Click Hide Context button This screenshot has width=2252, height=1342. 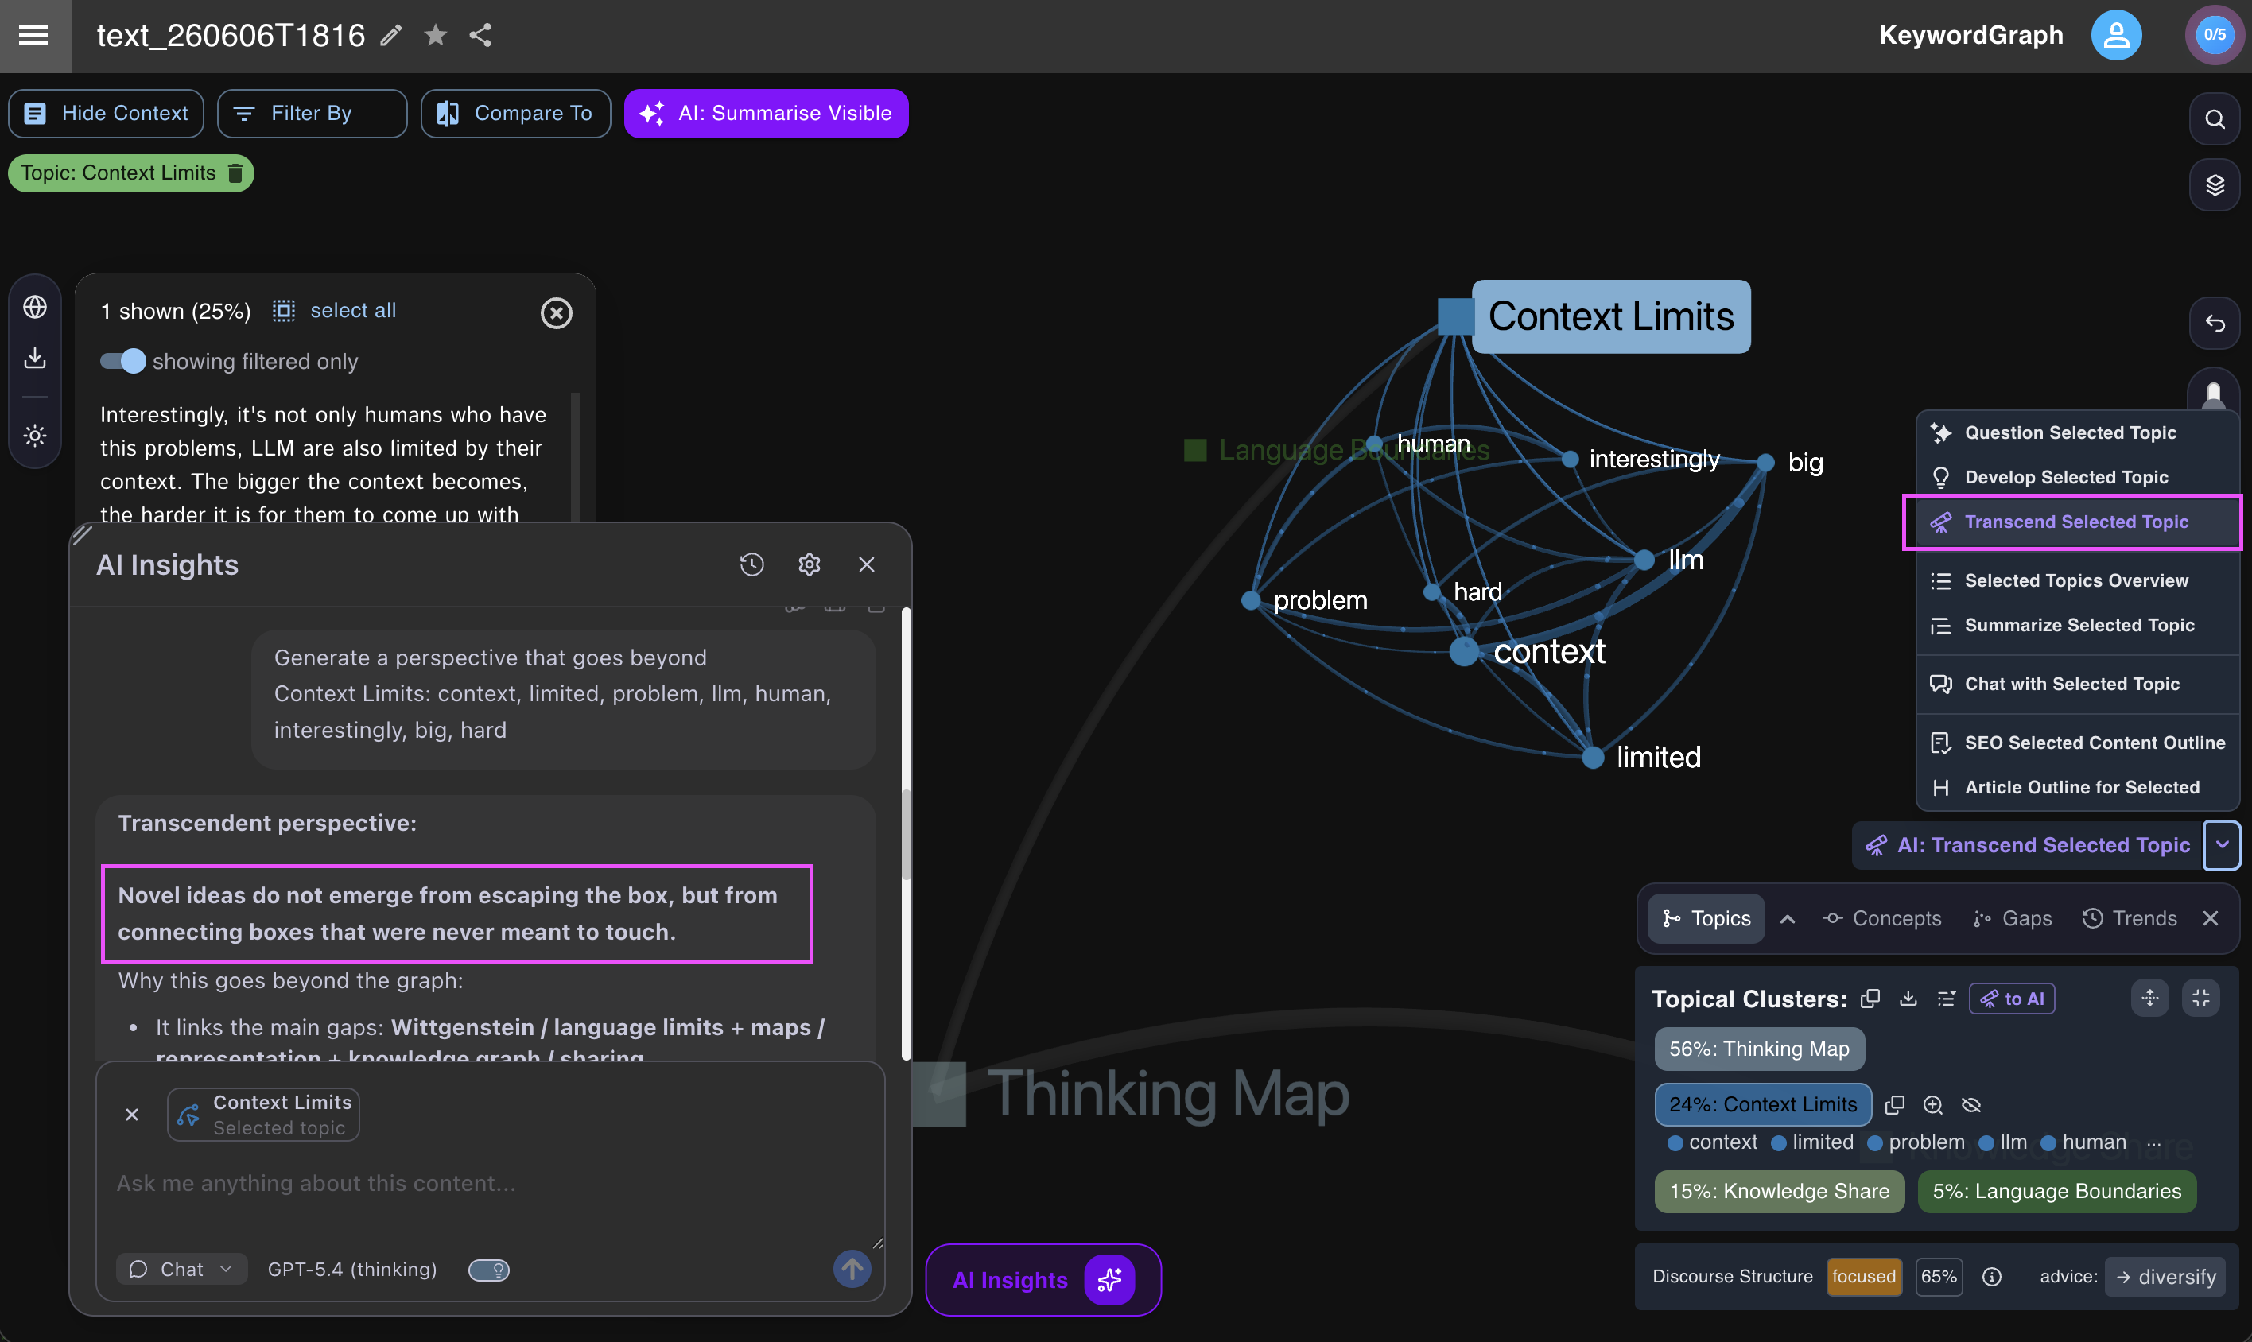[x=106, y=114]
